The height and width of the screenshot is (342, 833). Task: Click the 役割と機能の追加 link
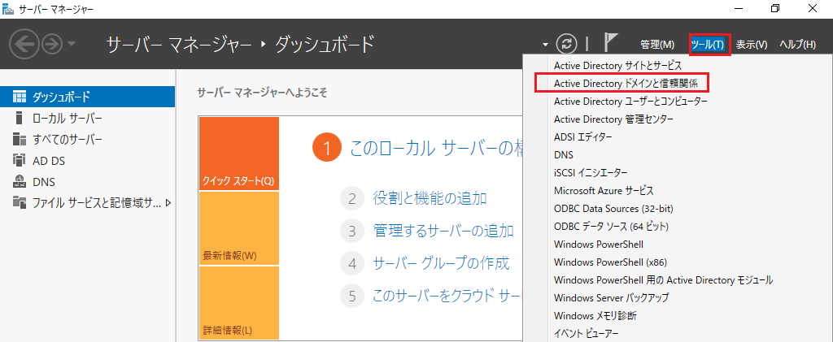[x=430, y=199]
